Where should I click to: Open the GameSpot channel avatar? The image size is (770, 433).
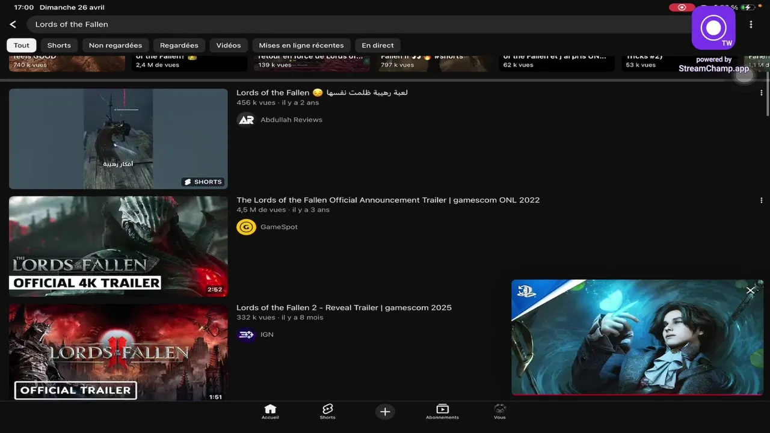(x=246, y=227)
